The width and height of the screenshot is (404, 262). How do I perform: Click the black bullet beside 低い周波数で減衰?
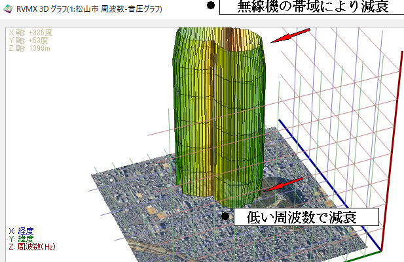225,216
